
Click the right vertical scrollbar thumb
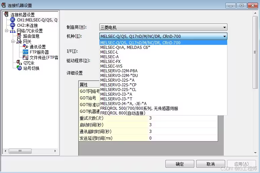tap(255, 53)
